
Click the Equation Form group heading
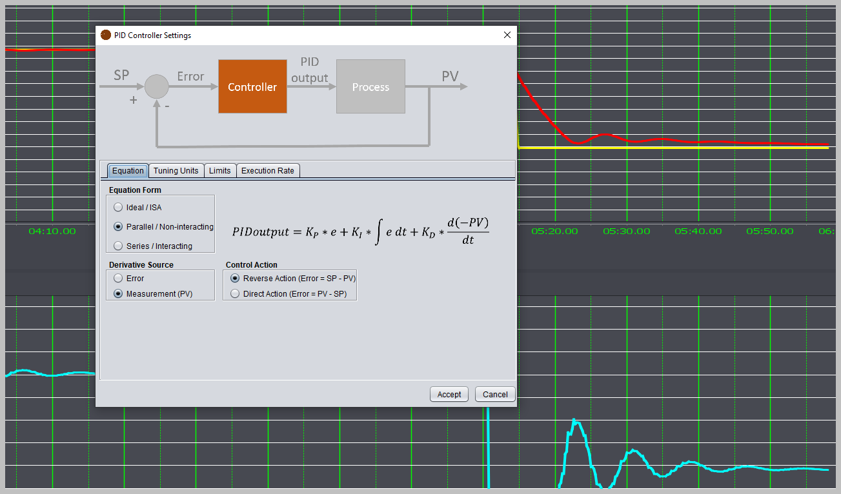coord(135,190)
